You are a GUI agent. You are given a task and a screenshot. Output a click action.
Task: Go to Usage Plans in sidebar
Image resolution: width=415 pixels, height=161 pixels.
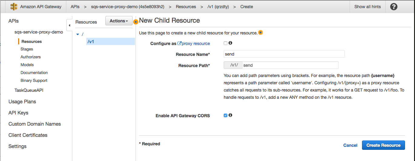(22, 102)
